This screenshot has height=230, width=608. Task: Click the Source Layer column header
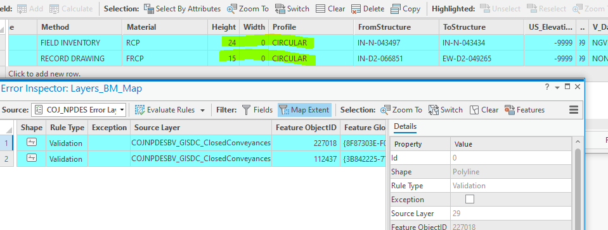(201, 128)
